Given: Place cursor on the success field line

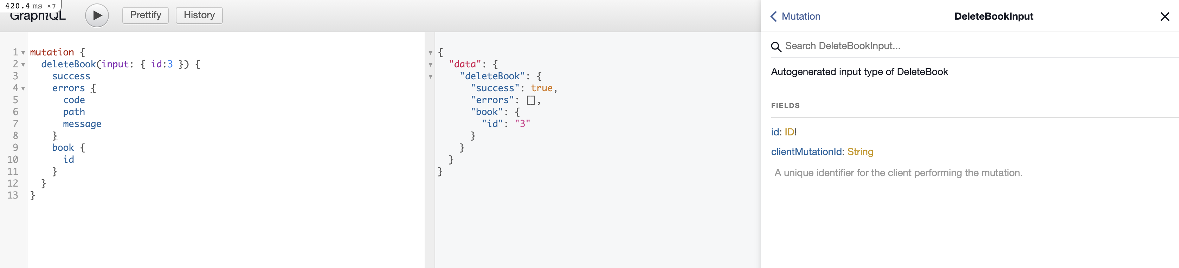Looking at the screenshot, I should click(x=71, y=76).
